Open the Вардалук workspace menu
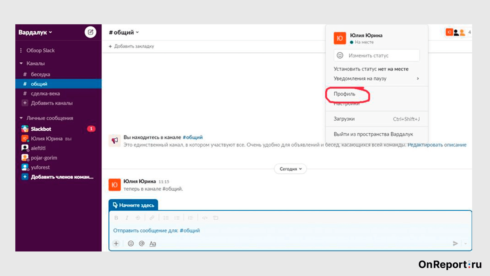 (x=35, y=32)
